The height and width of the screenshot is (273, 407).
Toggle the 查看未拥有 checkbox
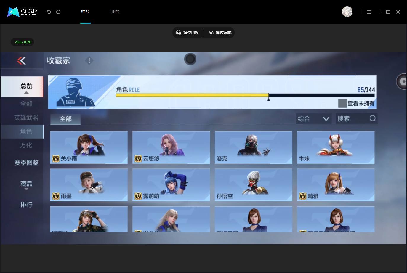click(x=342, y=103)
